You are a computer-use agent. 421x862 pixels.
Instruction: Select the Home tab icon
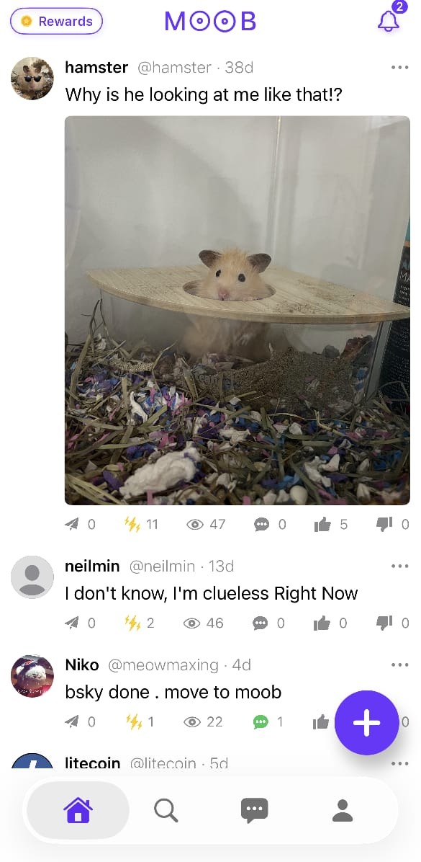click(x=78, y=810)
